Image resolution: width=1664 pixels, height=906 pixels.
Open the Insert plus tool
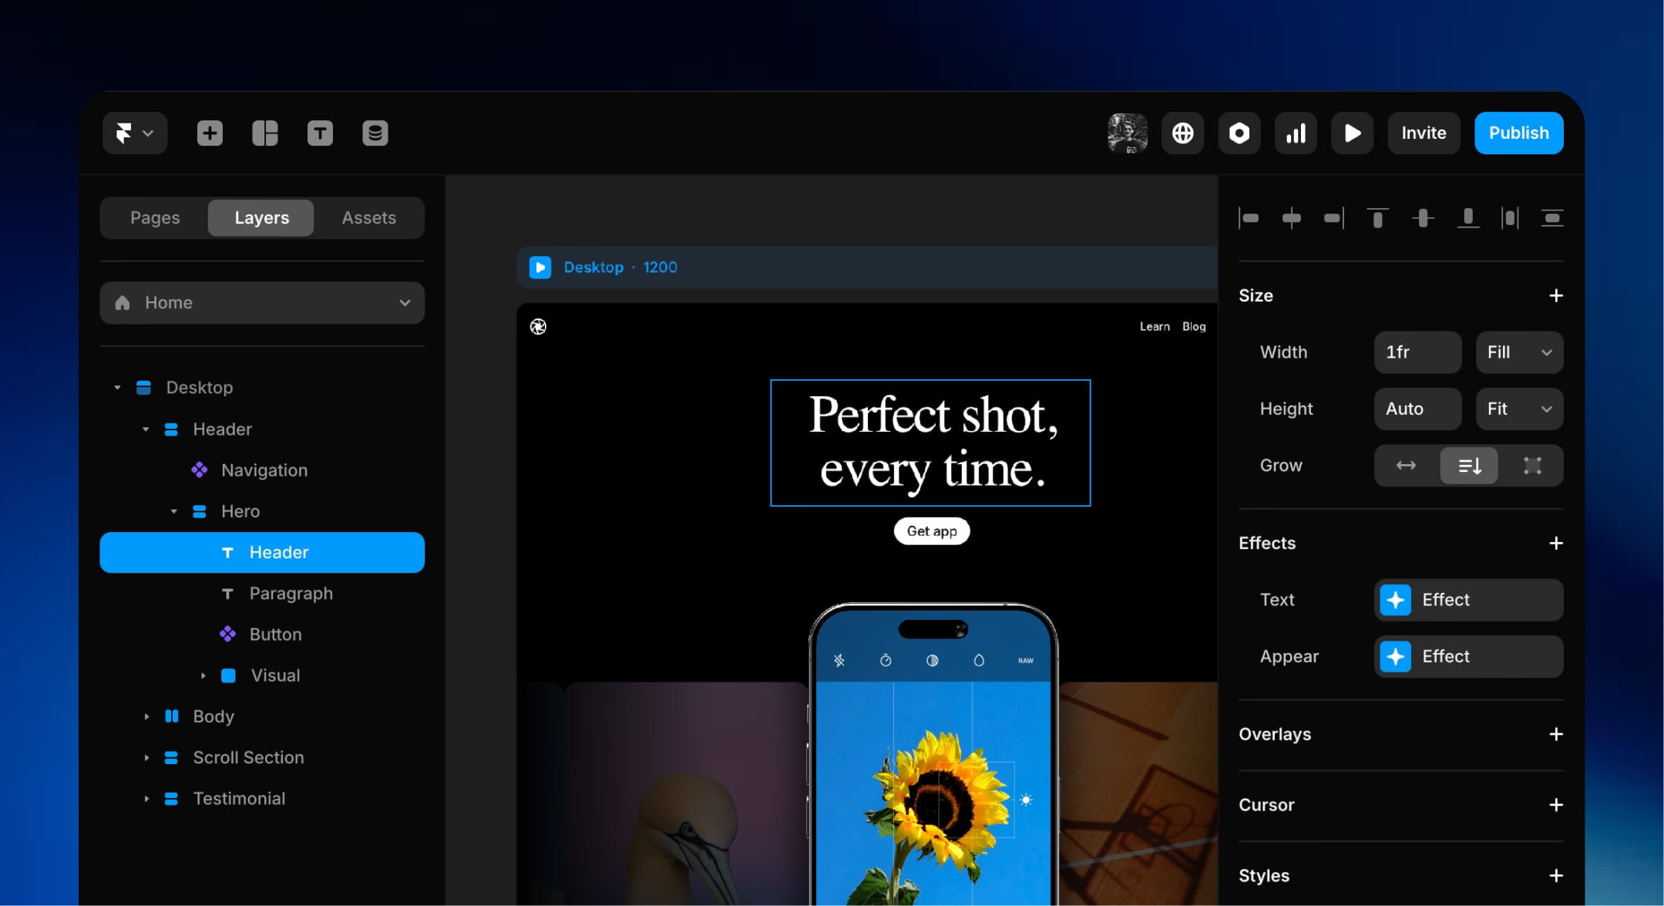pos(210,133)
